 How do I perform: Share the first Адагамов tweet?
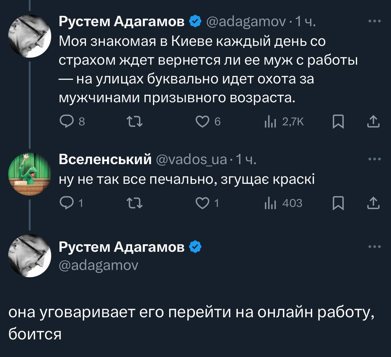pos(373,122)
